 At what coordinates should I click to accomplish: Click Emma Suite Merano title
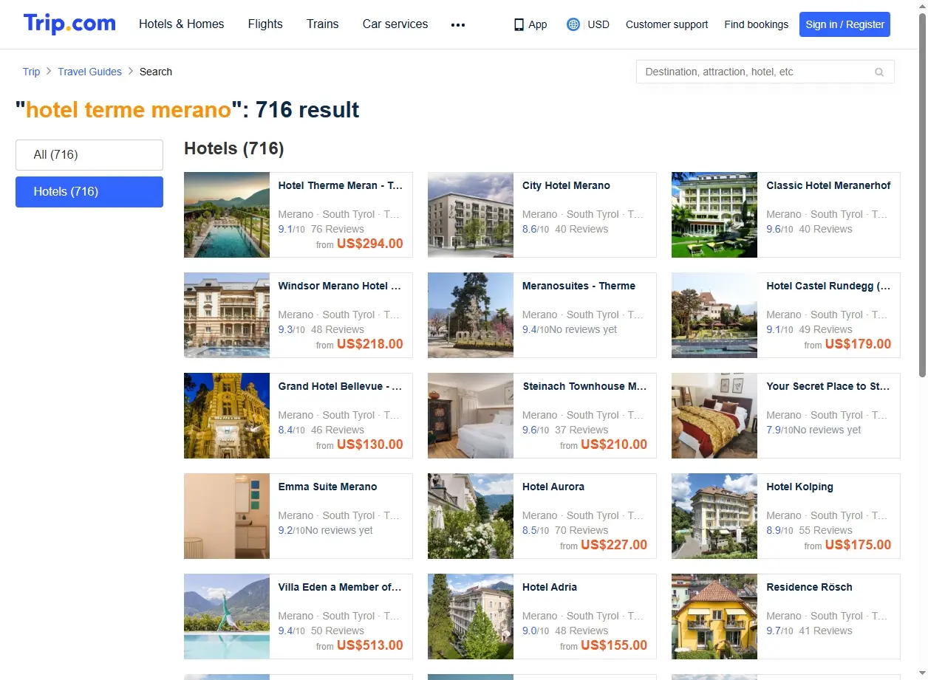point(327,487)
